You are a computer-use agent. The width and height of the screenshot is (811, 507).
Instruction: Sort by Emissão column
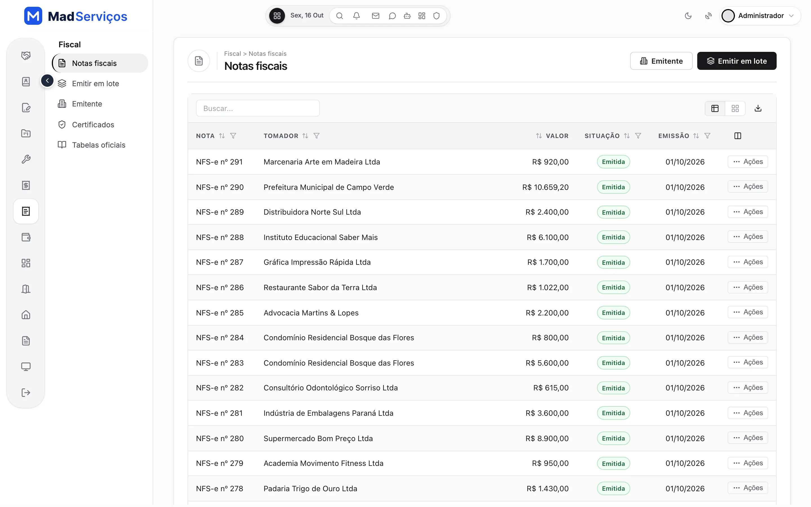(x=696, y=136)
